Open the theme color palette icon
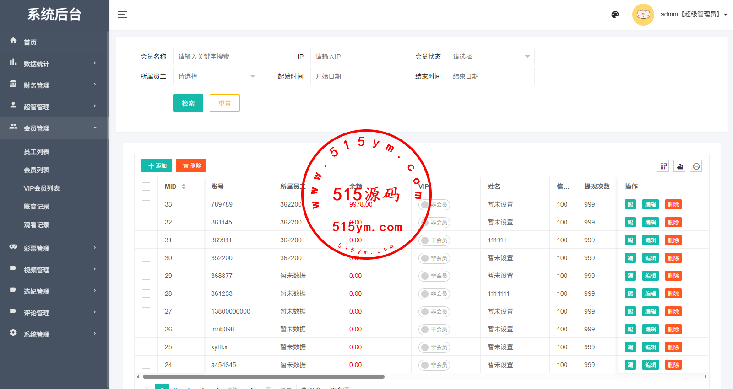Screen dimensions: 733x389 tap(615, 15)
